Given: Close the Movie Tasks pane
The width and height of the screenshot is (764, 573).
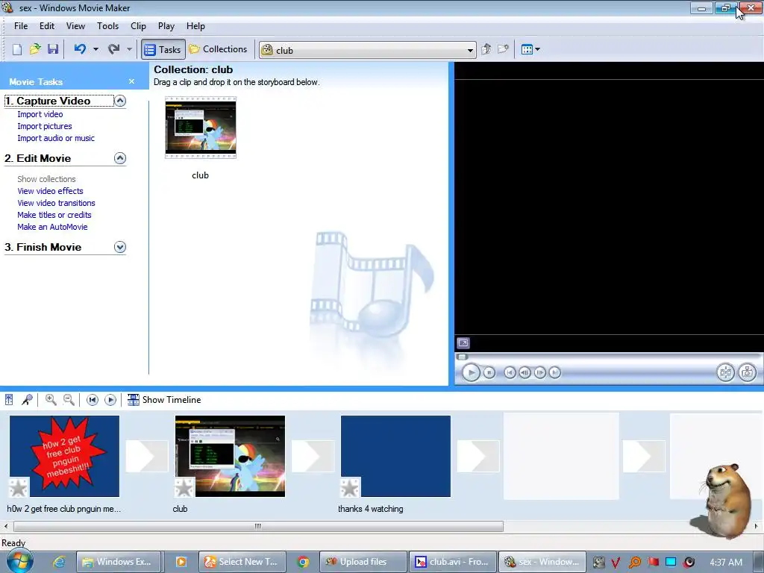Looking at the screenshot, I should [131, 81].
